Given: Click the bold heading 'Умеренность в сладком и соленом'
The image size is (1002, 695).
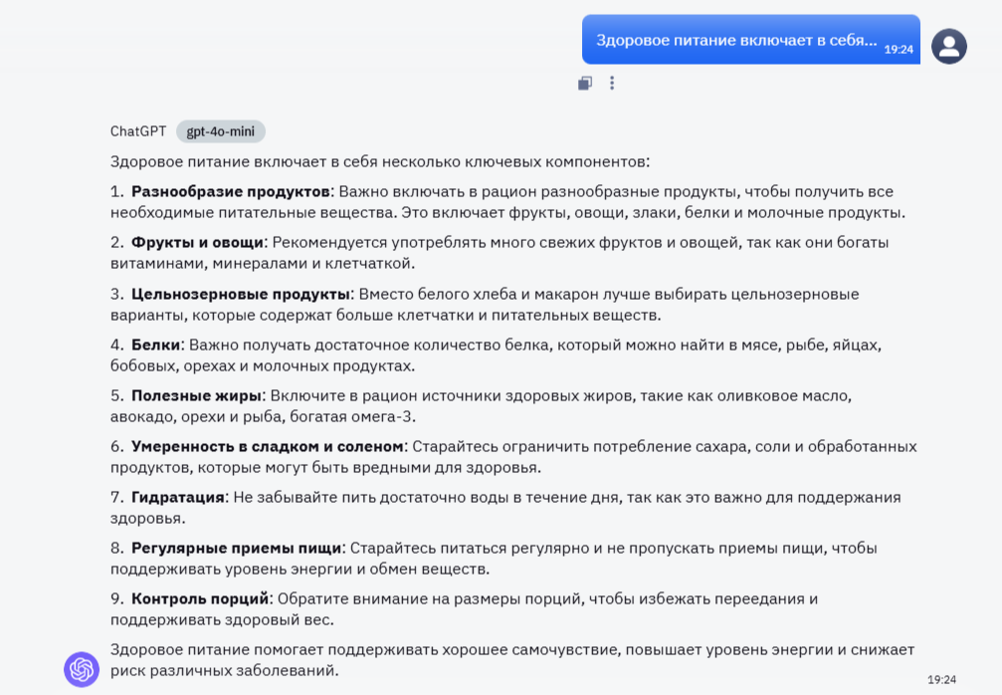Looking at the screenshot, I should [267, 446].
